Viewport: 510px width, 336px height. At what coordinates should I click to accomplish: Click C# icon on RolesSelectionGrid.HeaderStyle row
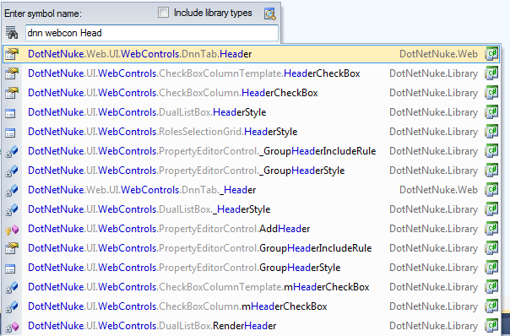click(491, 132)
